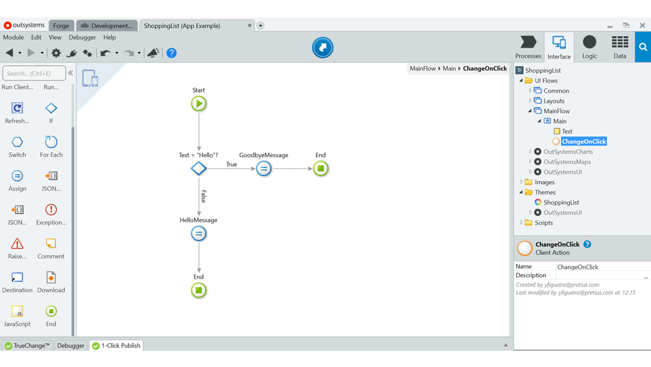Pick the Assign tool from toolbox

click(17, 176)
